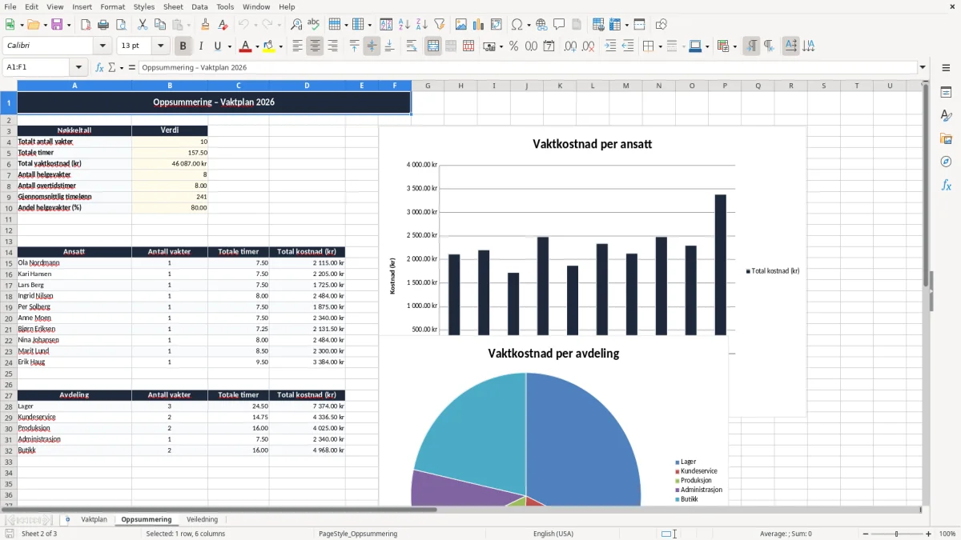Click the Save document icon

coord(57,25)
